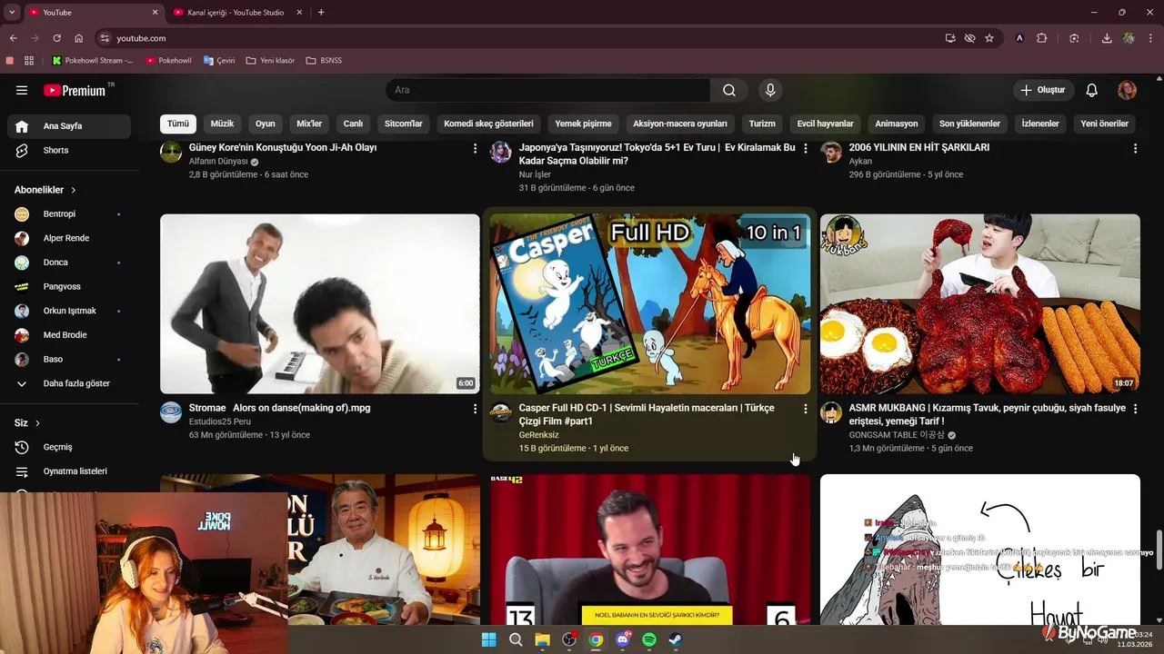Expand Abonelikler section chevron
Screen dimensions: 1164x654
(x=74, y=190)
